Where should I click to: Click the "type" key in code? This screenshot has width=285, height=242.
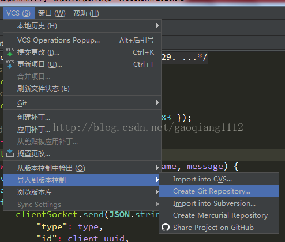[52, 227]
